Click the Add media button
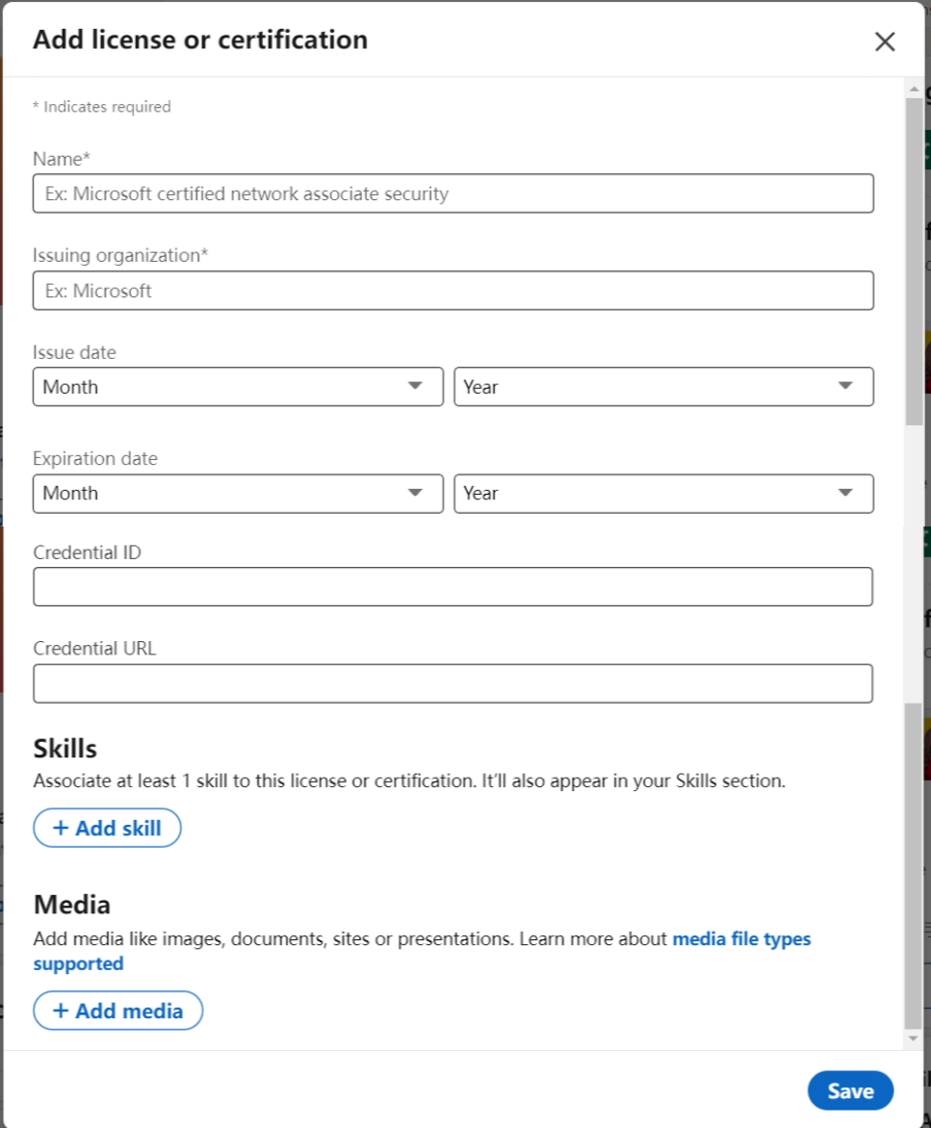The image size is (931, 1128). coord(117,1011)
